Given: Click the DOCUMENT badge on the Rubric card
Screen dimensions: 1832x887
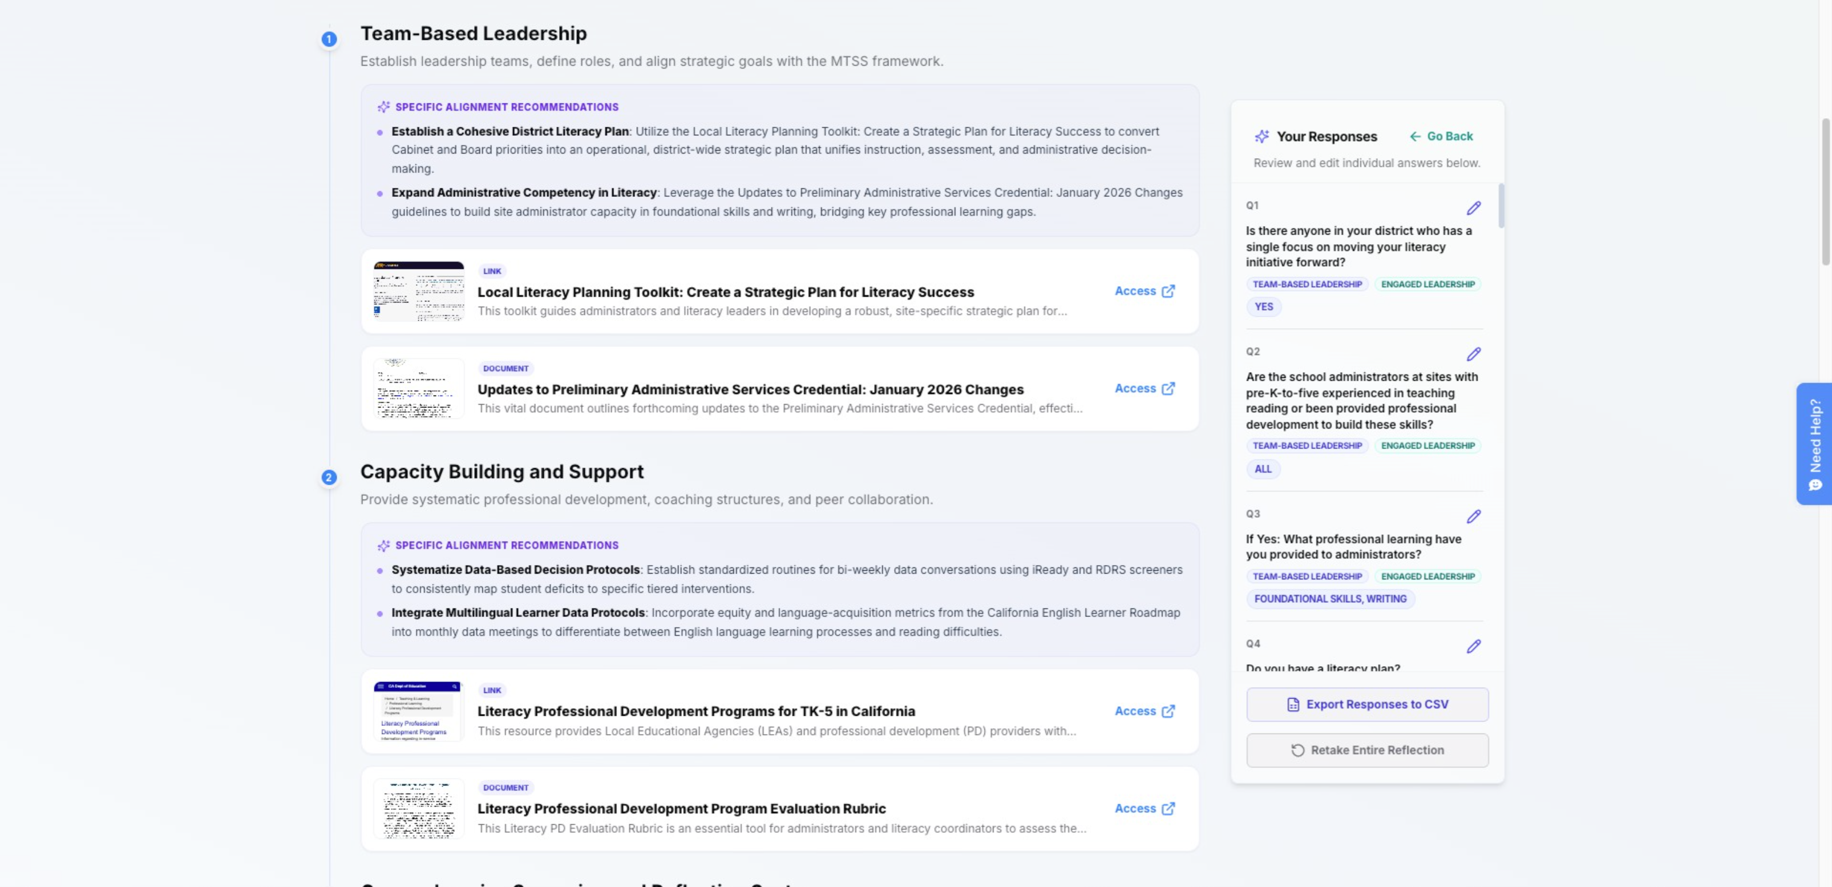Looking at the screenshot, I should click(505, 788).
